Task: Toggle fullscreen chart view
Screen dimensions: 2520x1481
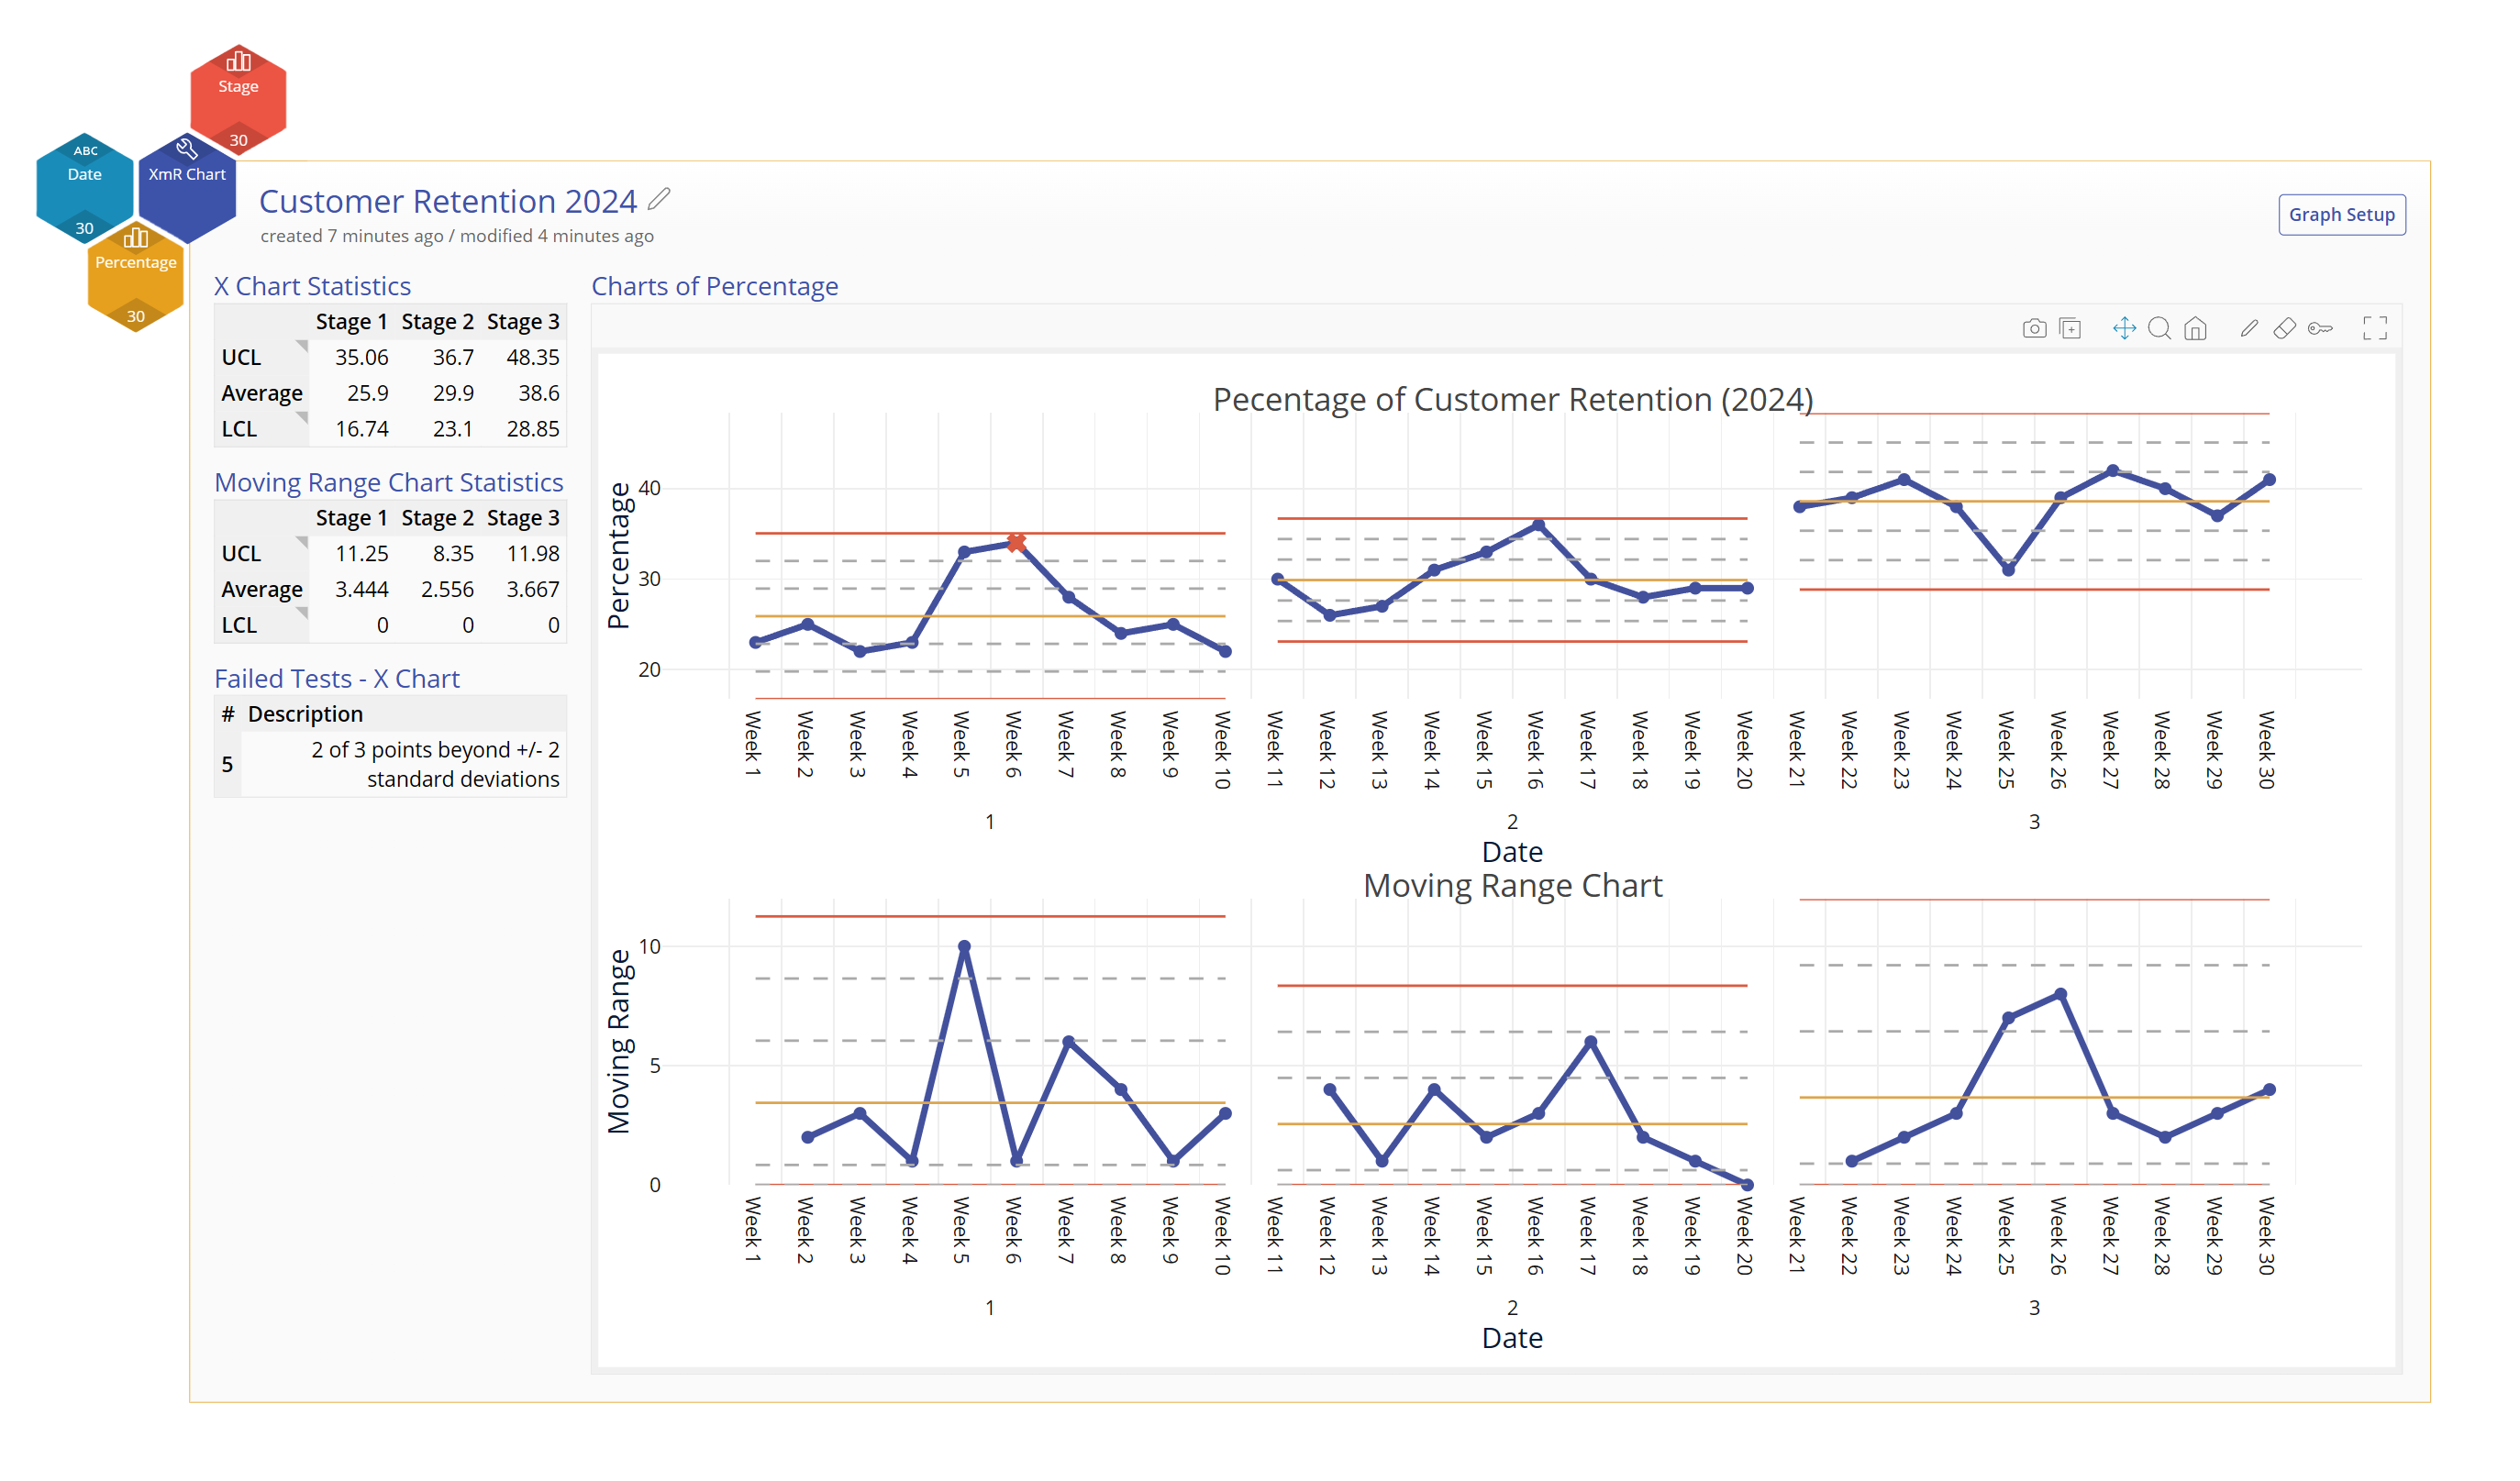Action: pyautogui.click(x=2374, y=329)
